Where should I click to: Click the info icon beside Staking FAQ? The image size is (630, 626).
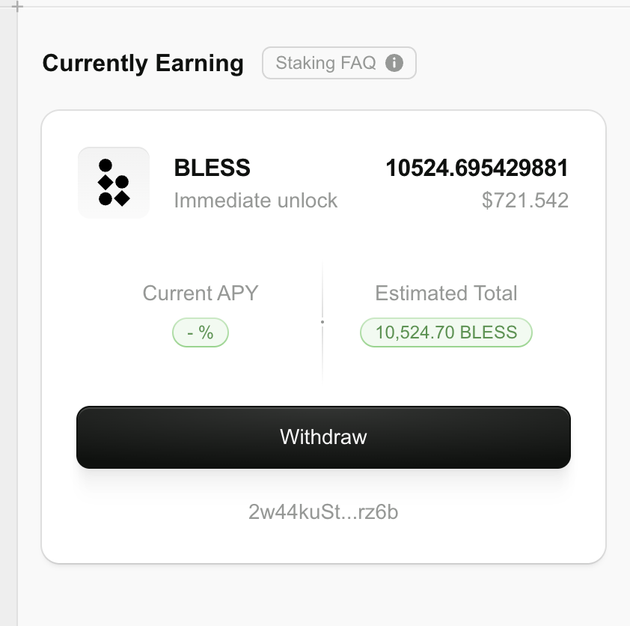pyautogui.click(x=394, y=63)
